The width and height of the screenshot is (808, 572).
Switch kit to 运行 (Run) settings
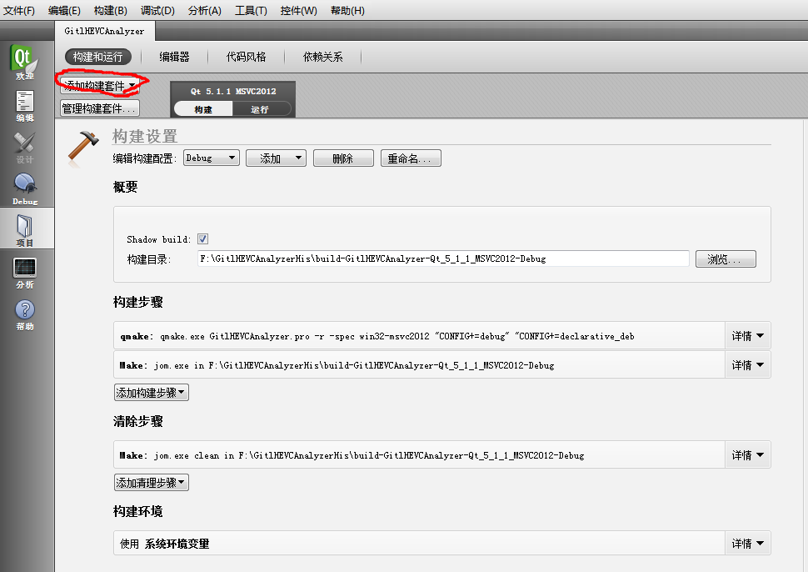click(x=260, y=109)
